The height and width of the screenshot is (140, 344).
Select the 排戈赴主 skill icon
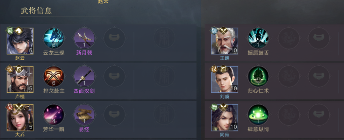coord(54,77)
